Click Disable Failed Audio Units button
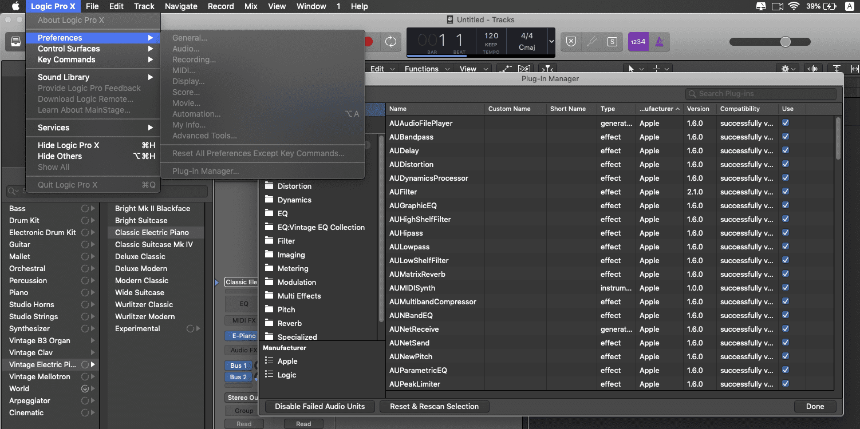 (x=320, y=406)
